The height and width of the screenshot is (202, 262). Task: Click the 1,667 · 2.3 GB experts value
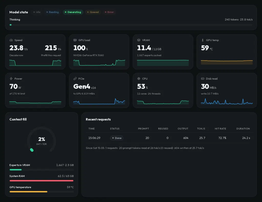[65, 165]
